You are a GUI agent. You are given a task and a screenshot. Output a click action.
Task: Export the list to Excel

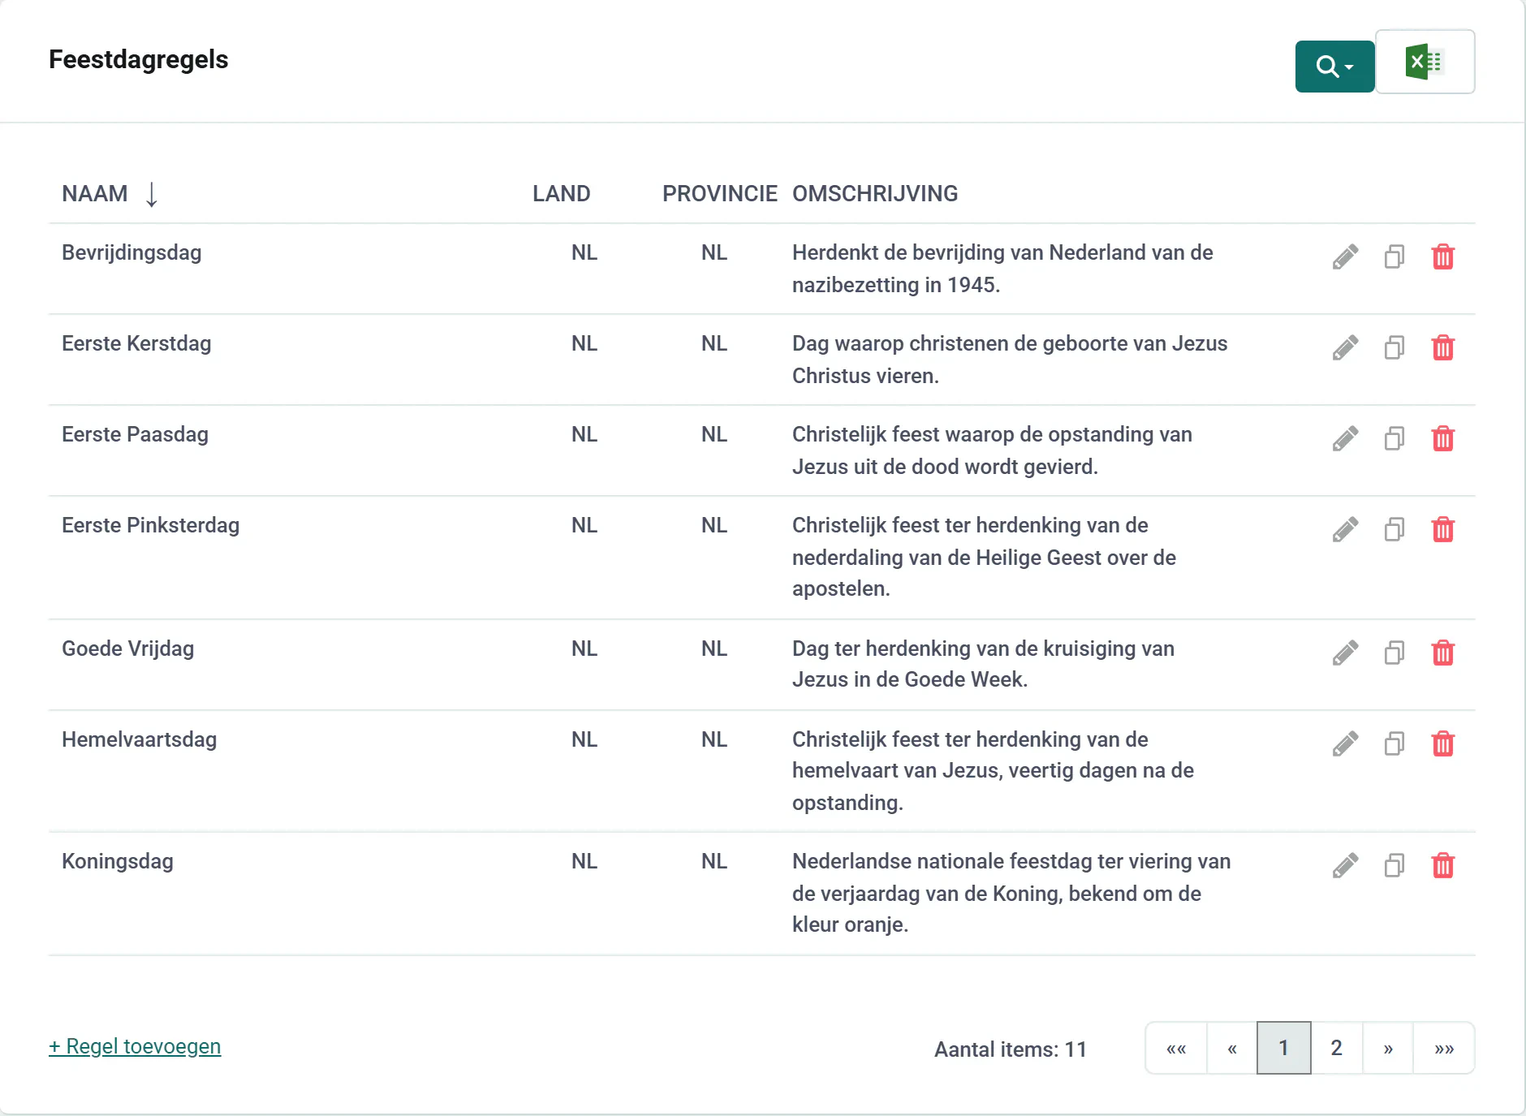[x=1425, y=62]
